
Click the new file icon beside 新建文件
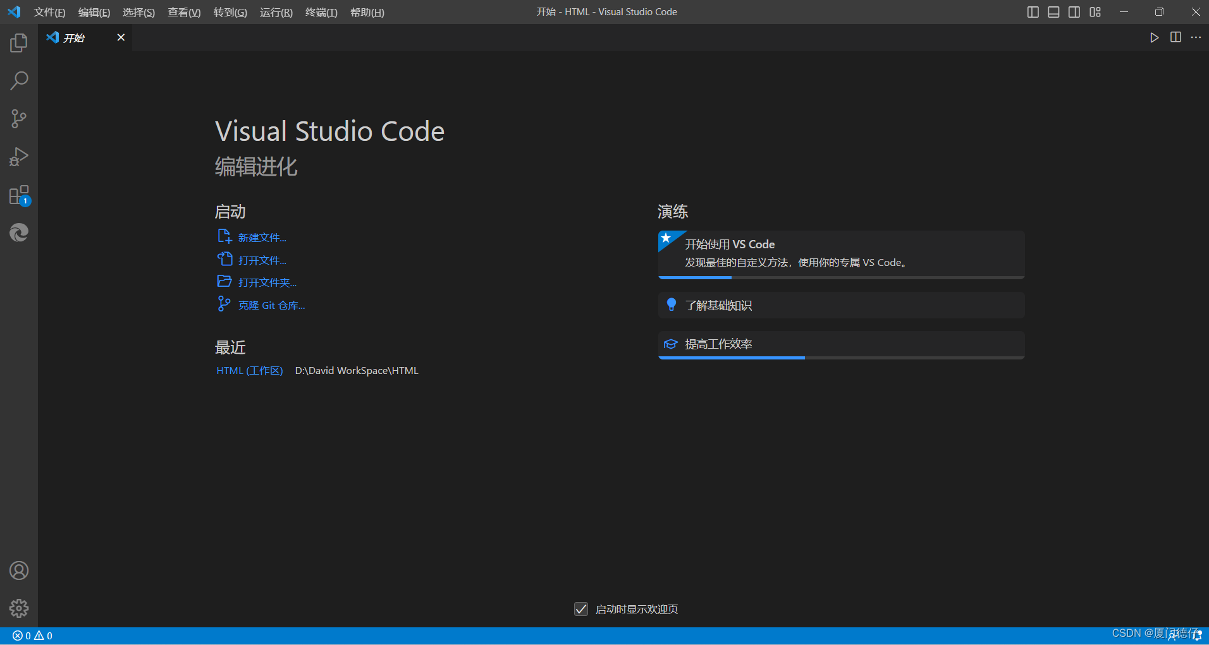(224, 236)
